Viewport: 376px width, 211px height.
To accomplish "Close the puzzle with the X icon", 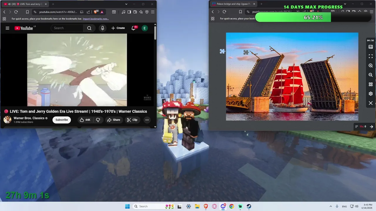I will pyautogui.click(x=371, y=103).
